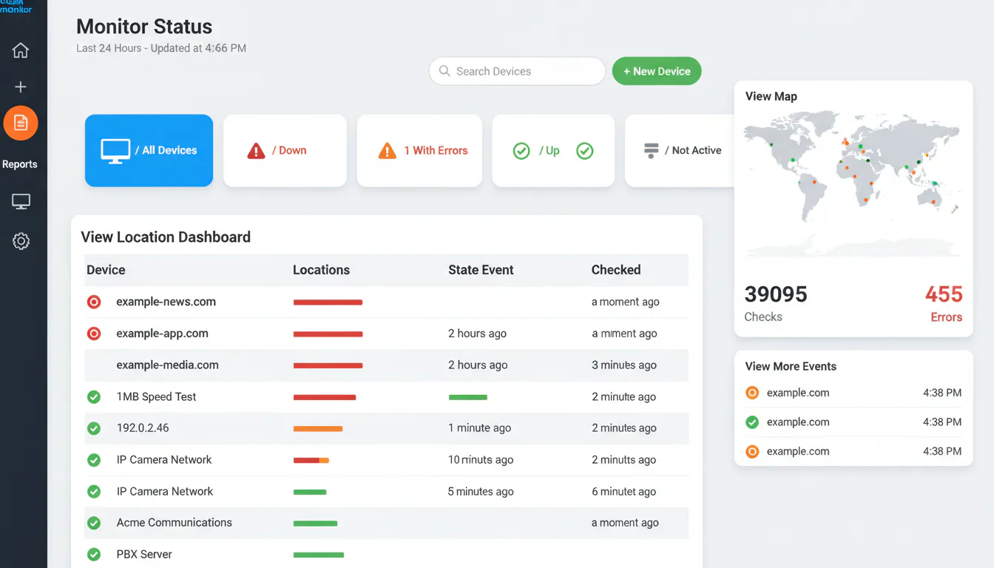The width and height of the screenshot is (994, 568).
Task: Select the Not Active filter card
Action: click(x=679, y=150)
